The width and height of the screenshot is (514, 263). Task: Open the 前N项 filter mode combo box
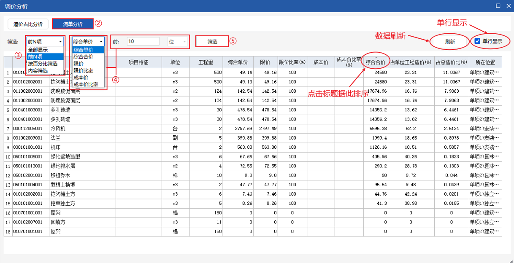click(x=45, y=41)
